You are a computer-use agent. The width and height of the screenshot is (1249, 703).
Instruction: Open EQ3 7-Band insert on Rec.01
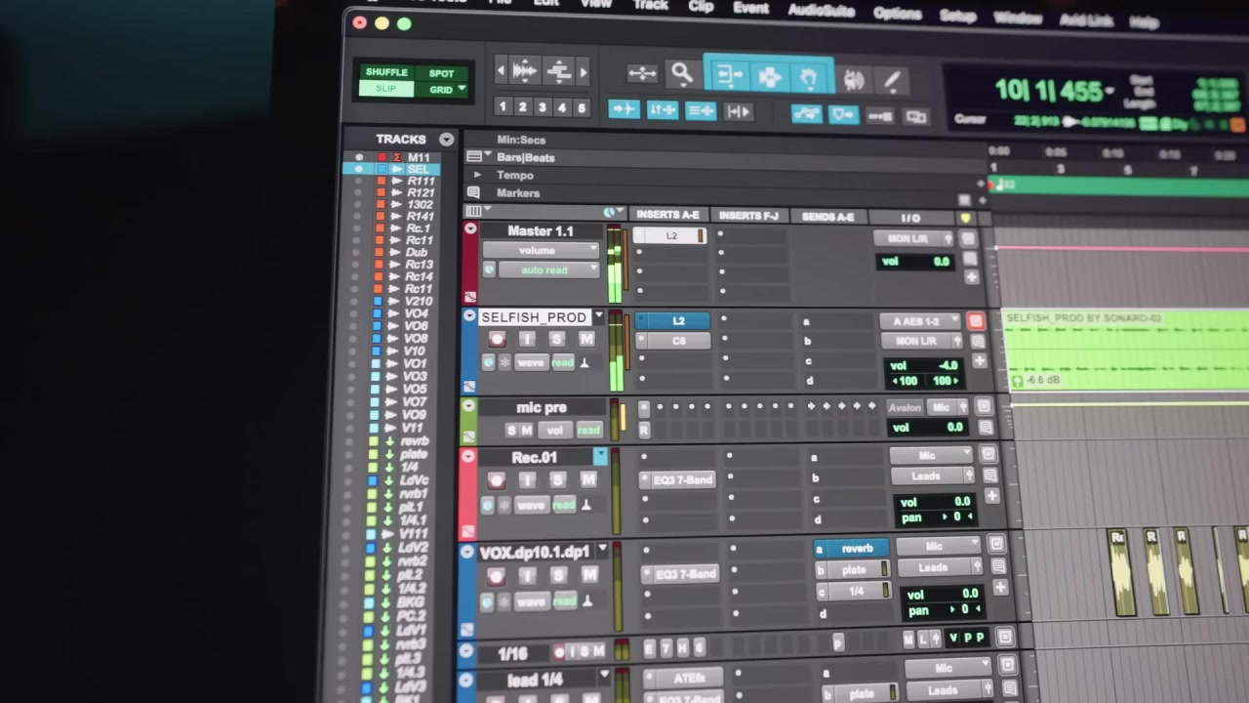pyautogui.click(x=681, y=479)
